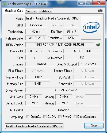
Task: Minimize the GPU-Z window
Action: tap(82, 3)
